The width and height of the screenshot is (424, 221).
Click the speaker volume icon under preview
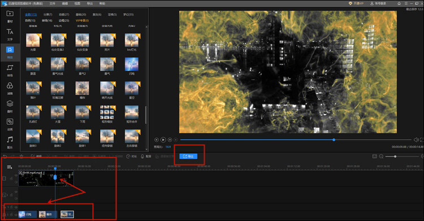pyautogui.click(x=416, y=140)
